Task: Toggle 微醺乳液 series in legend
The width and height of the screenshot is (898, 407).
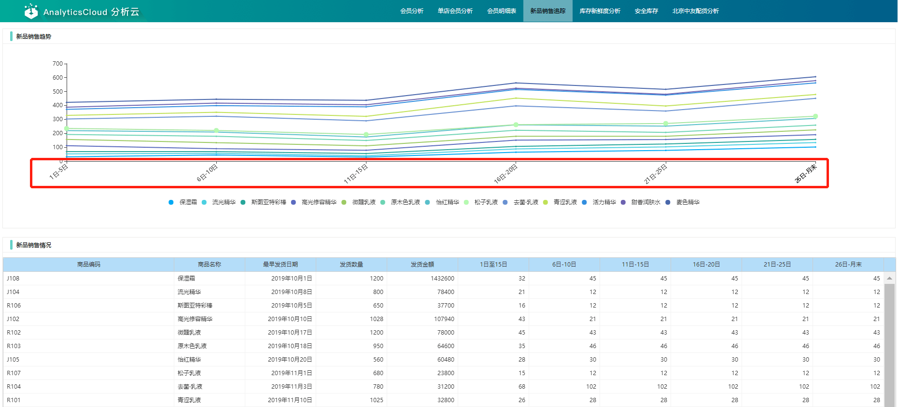Action: [x=359, y=202]
